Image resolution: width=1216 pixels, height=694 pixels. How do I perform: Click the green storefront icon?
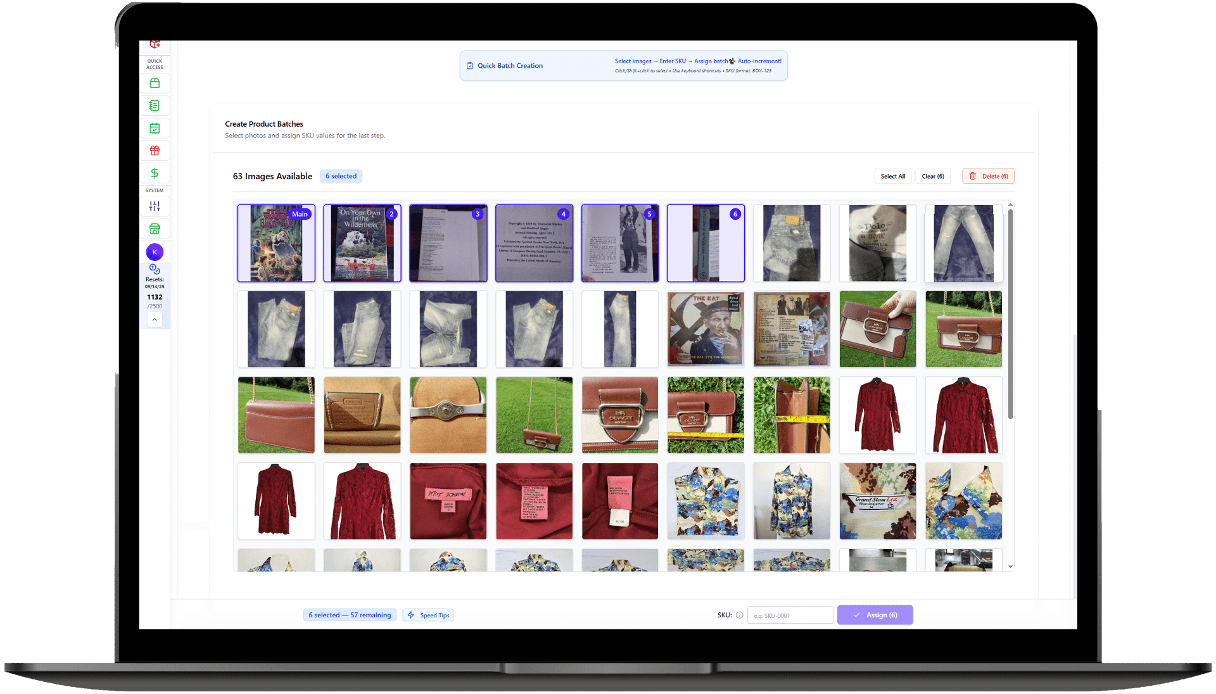point(155,229)
